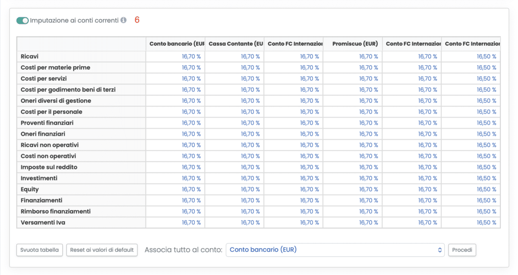518x275 pixels.
Task: Click the 16,50 % value in Ricavi row
Action: [487, 57]
